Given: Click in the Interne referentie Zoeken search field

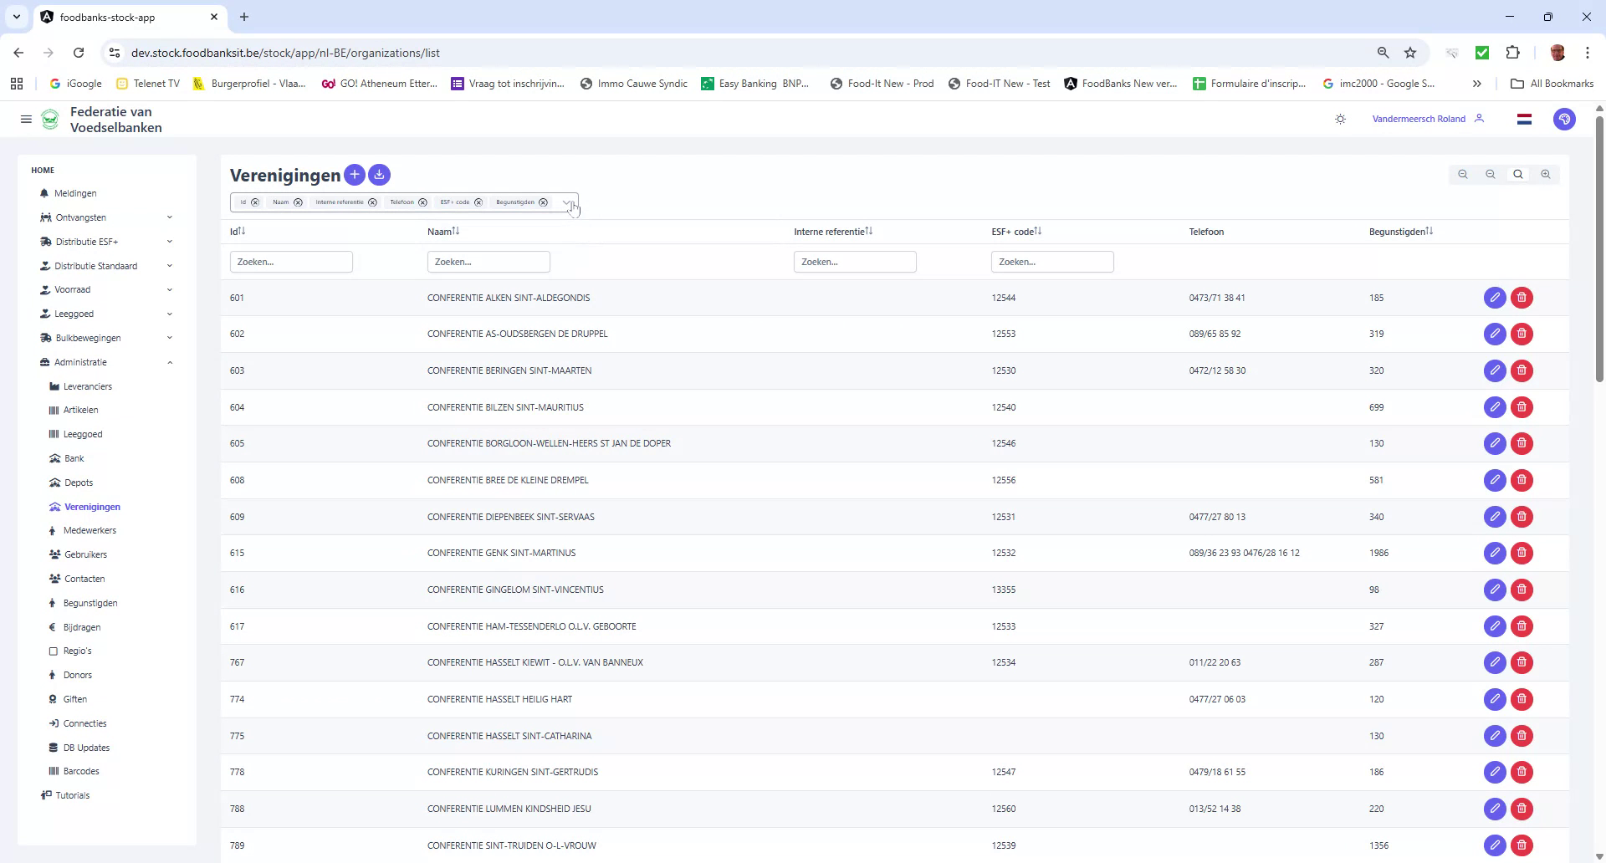Looking at the screenshot, I should point(855,261).
